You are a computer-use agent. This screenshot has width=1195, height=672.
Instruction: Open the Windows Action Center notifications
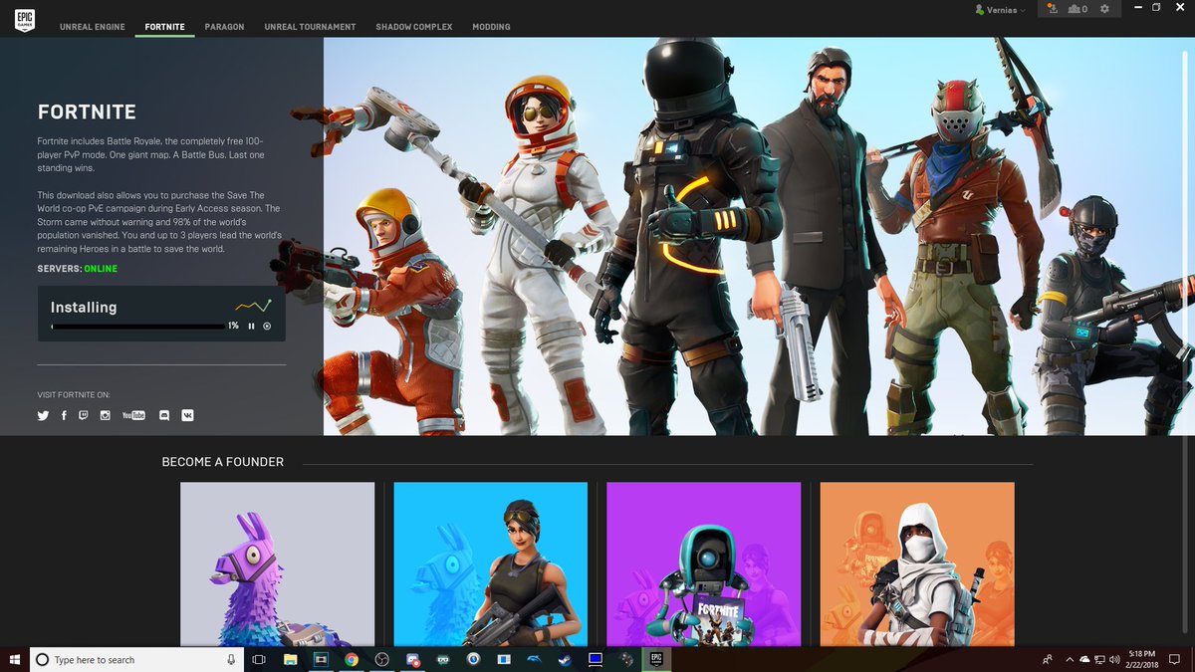tap(1175, 659)
